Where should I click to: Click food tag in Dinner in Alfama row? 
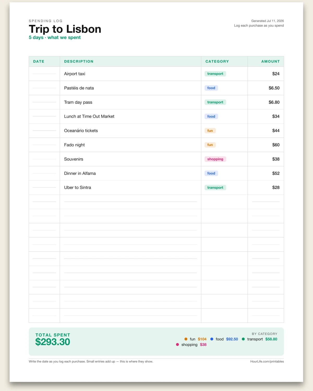211,173
